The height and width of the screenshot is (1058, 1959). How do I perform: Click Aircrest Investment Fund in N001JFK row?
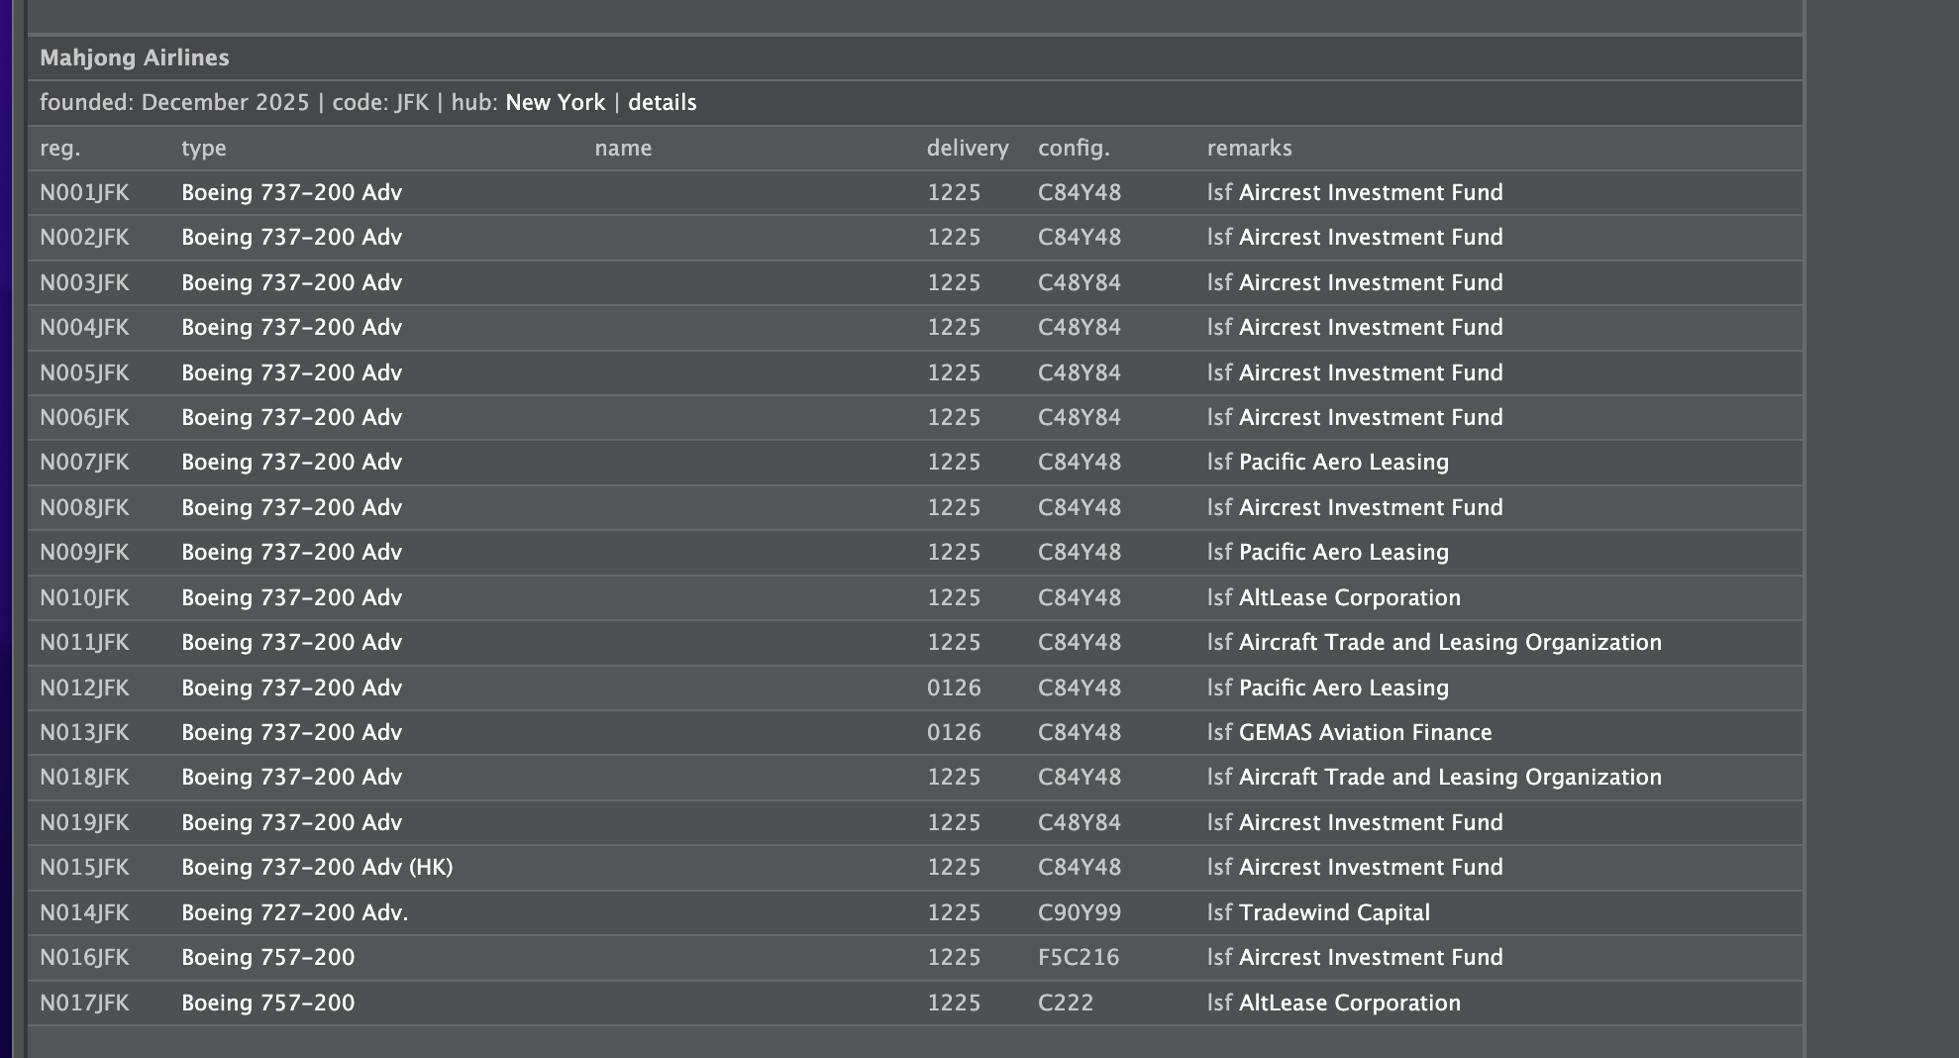coord(1371,193)
